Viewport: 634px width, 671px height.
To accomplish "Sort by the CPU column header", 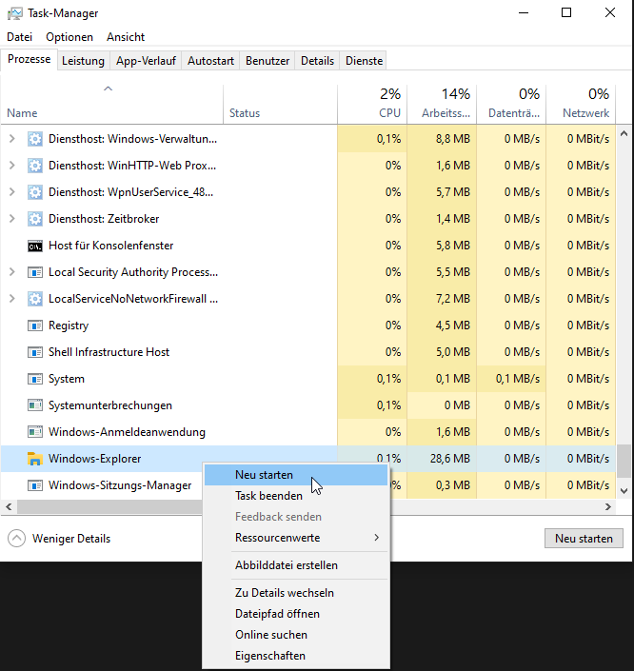I will [372, 105].
